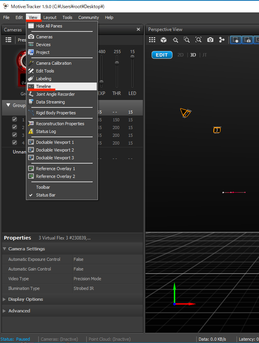Open Devices pane from View menu
Screen dimensions: 259x343
coord(62,45)
